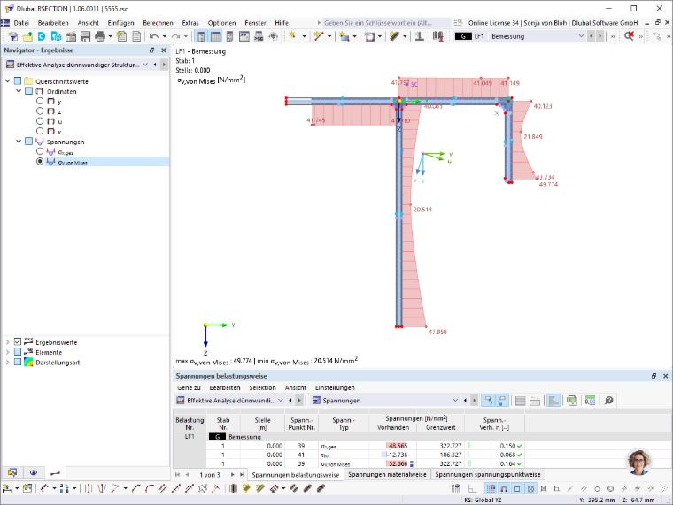
Task: Switch to Spannungen materialweise tab
Action: click(387, 475)
